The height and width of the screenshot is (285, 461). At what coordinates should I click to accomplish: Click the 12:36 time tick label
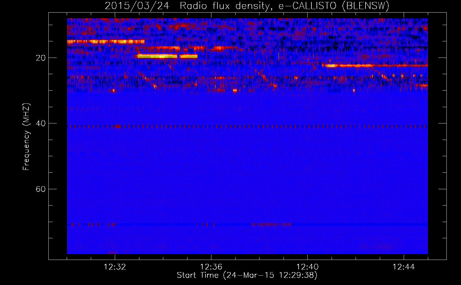pyautogui.click(x=211, y=267)
